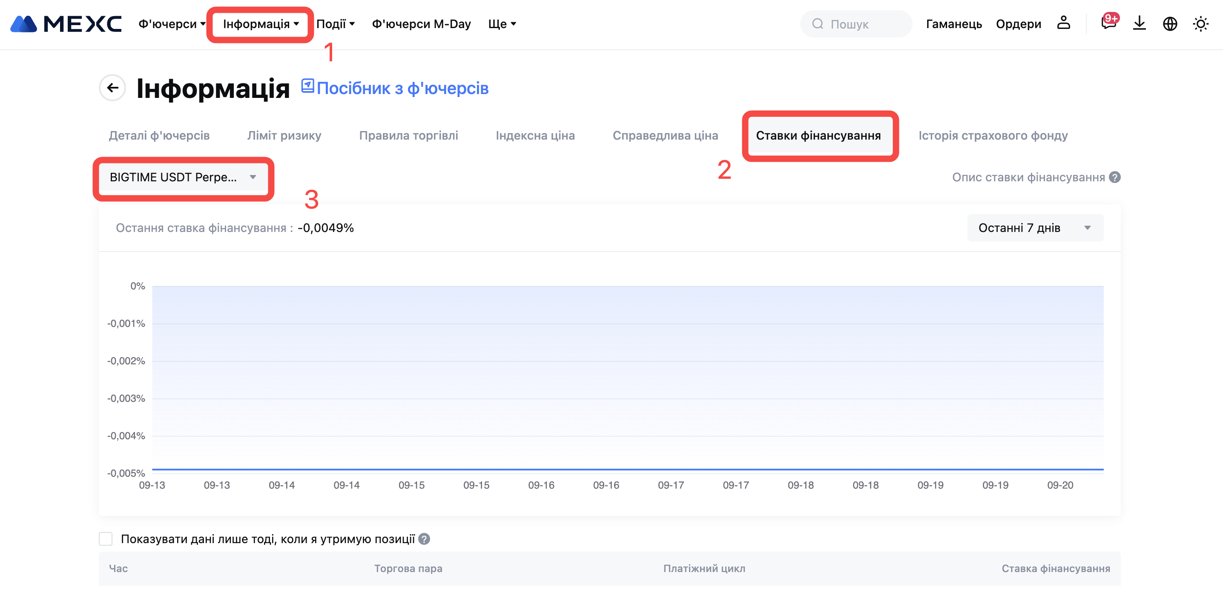This screenshot has width=1223, height=601.
Task: Open the Останні 7 днів period dropdown
Action: coord(1035,228)
